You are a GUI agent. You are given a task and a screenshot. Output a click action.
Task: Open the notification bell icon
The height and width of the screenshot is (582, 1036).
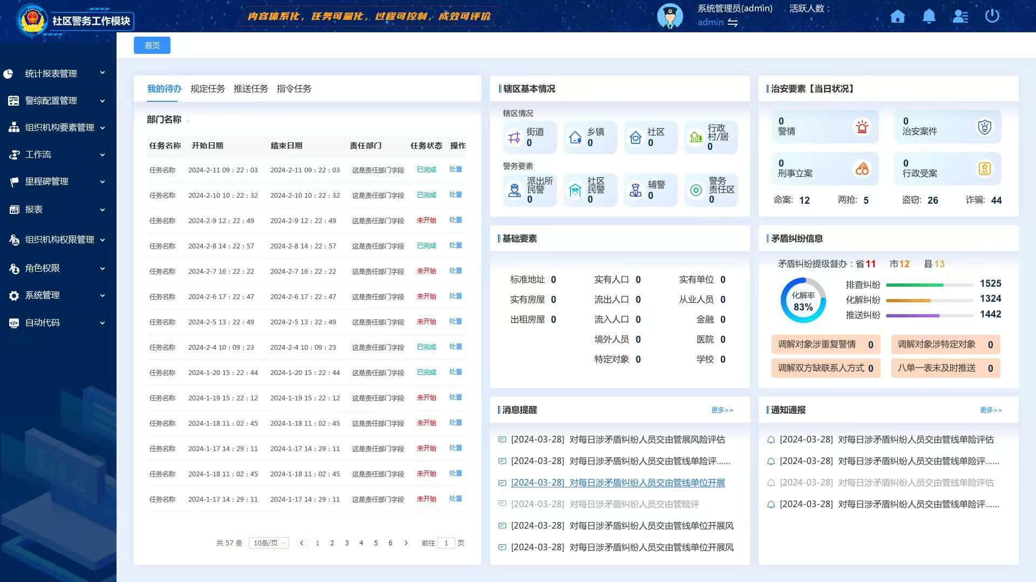[929, 16]
